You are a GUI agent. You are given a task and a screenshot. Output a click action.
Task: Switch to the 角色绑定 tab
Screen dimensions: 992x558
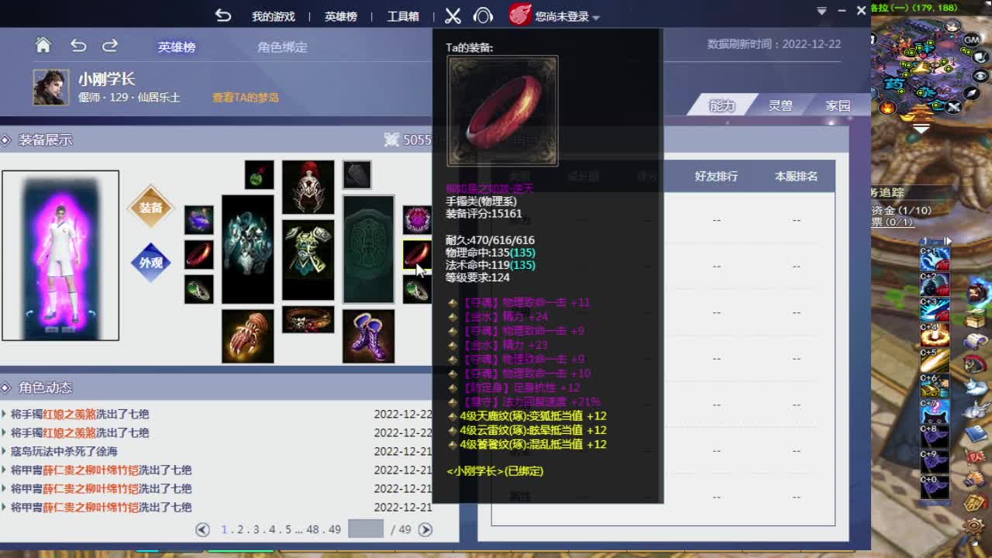click(x=282, y=46)
